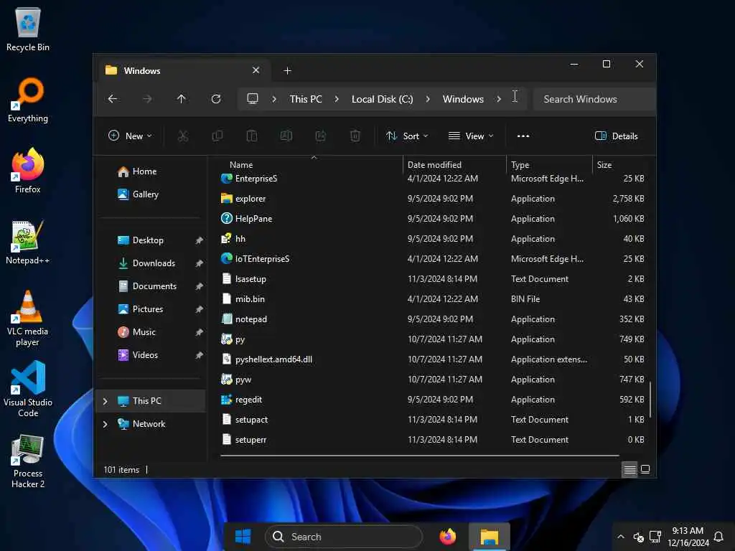Click the forward navigation arrow

pos(147,99)
